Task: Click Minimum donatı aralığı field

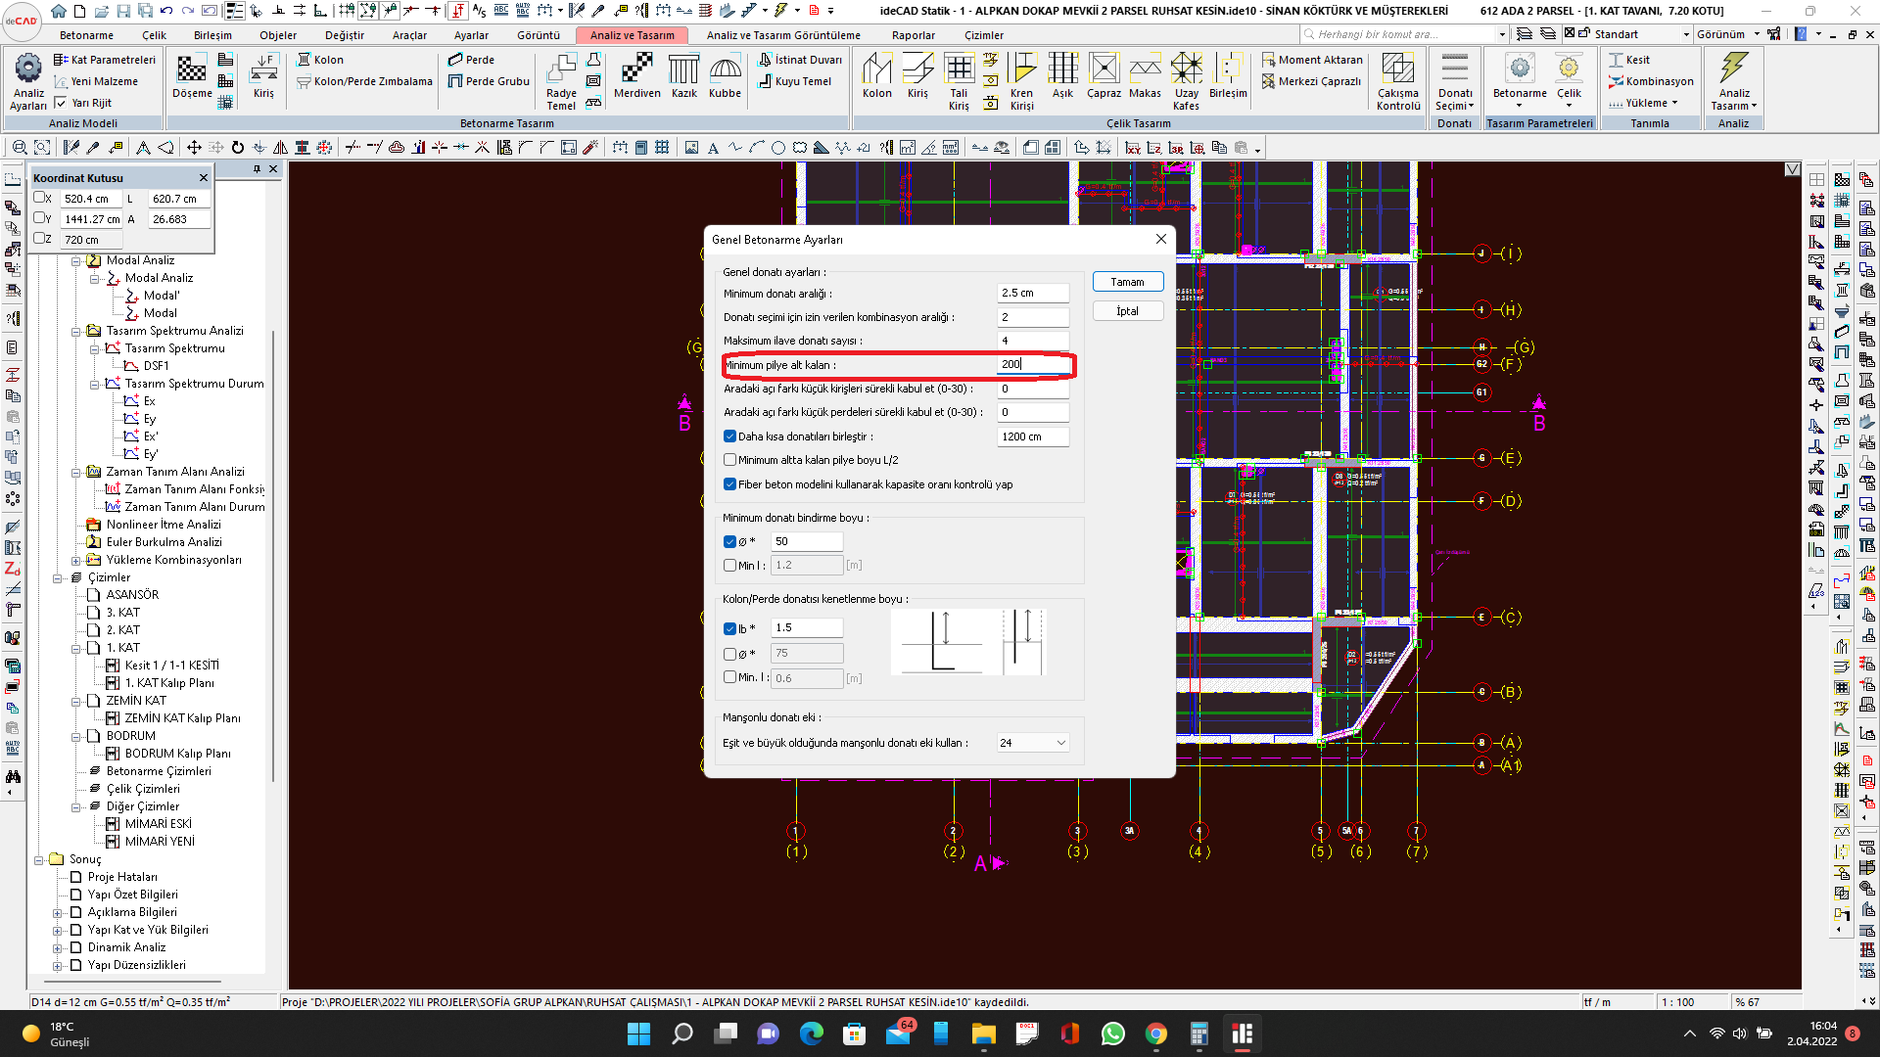Action: (1033, 293)
